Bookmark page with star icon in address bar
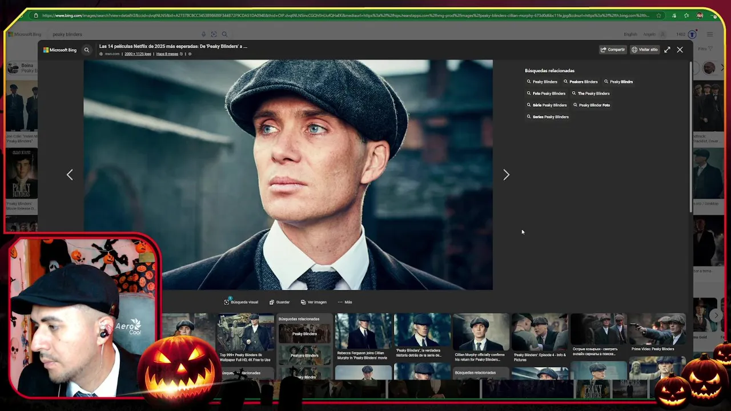 pos(658,15)
